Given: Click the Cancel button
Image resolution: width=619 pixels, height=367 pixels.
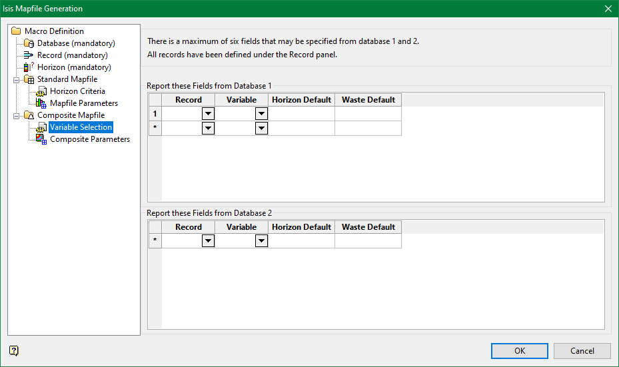Looking at the screenshot, I should pyautogui.click(x=582, y=351).
